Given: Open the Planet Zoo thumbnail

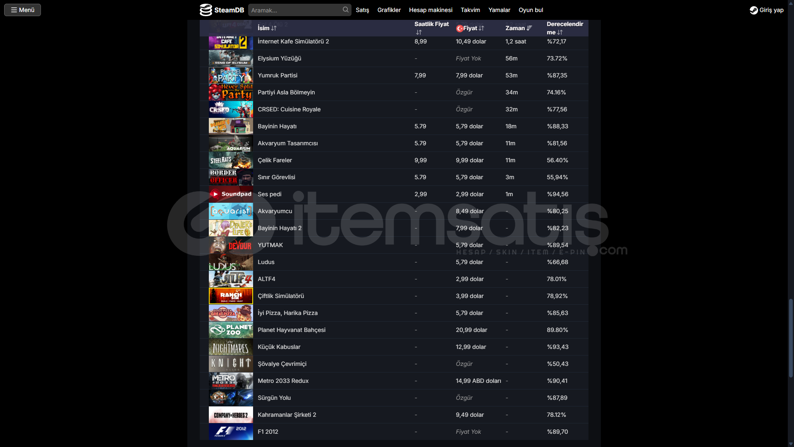Looking at the screenshot, I should tap(231, 330).
